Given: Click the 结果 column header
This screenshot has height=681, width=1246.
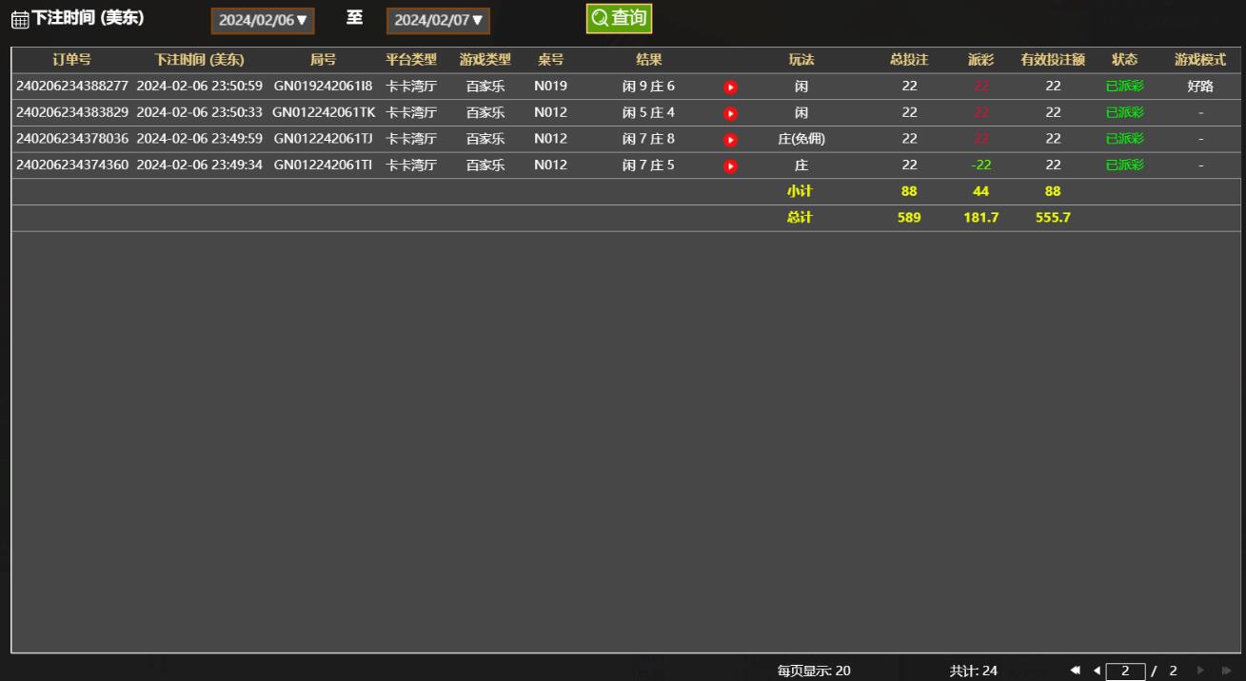Looking at the screenshot, I should (x=649, y=60).
